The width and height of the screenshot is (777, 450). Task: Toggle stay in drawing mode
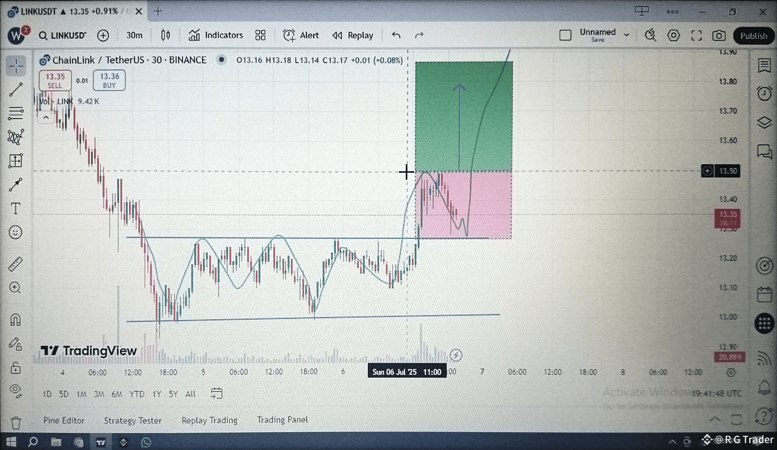16,344
